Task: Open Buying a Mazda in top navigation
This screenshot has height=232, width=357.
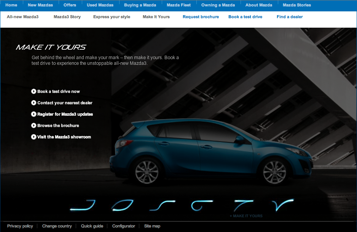Action: click(x=140, y=5)
